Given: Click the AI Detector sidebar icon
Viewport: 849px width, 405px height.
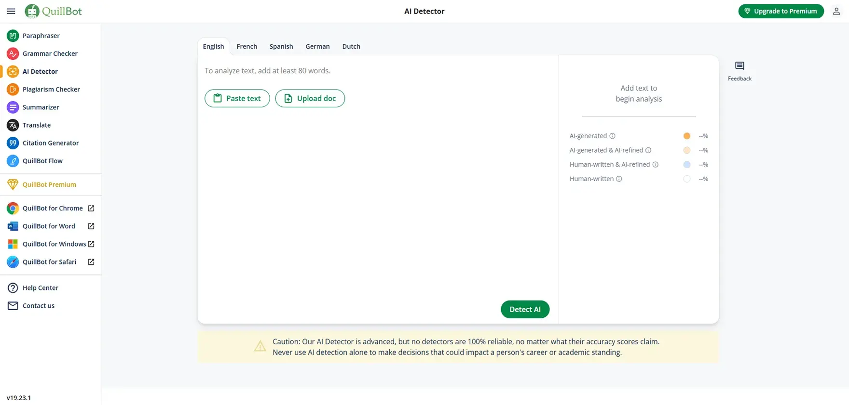Looking at the screenshot, I should [13, 71].
